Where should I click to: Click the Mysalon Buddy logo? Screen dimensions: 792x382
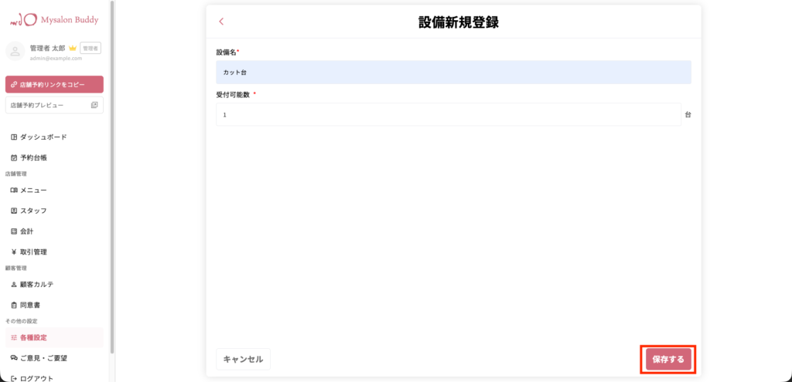point(54,19)
